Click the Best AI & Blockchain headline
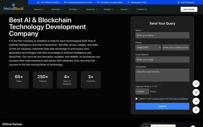This screenshot has height=127, width=203. pyautogui.click(x=47, y=27)
